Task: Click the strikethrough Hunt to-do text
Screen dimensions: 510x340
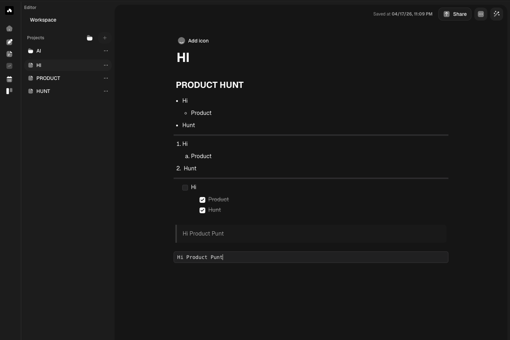Action: tap(215, 210)
